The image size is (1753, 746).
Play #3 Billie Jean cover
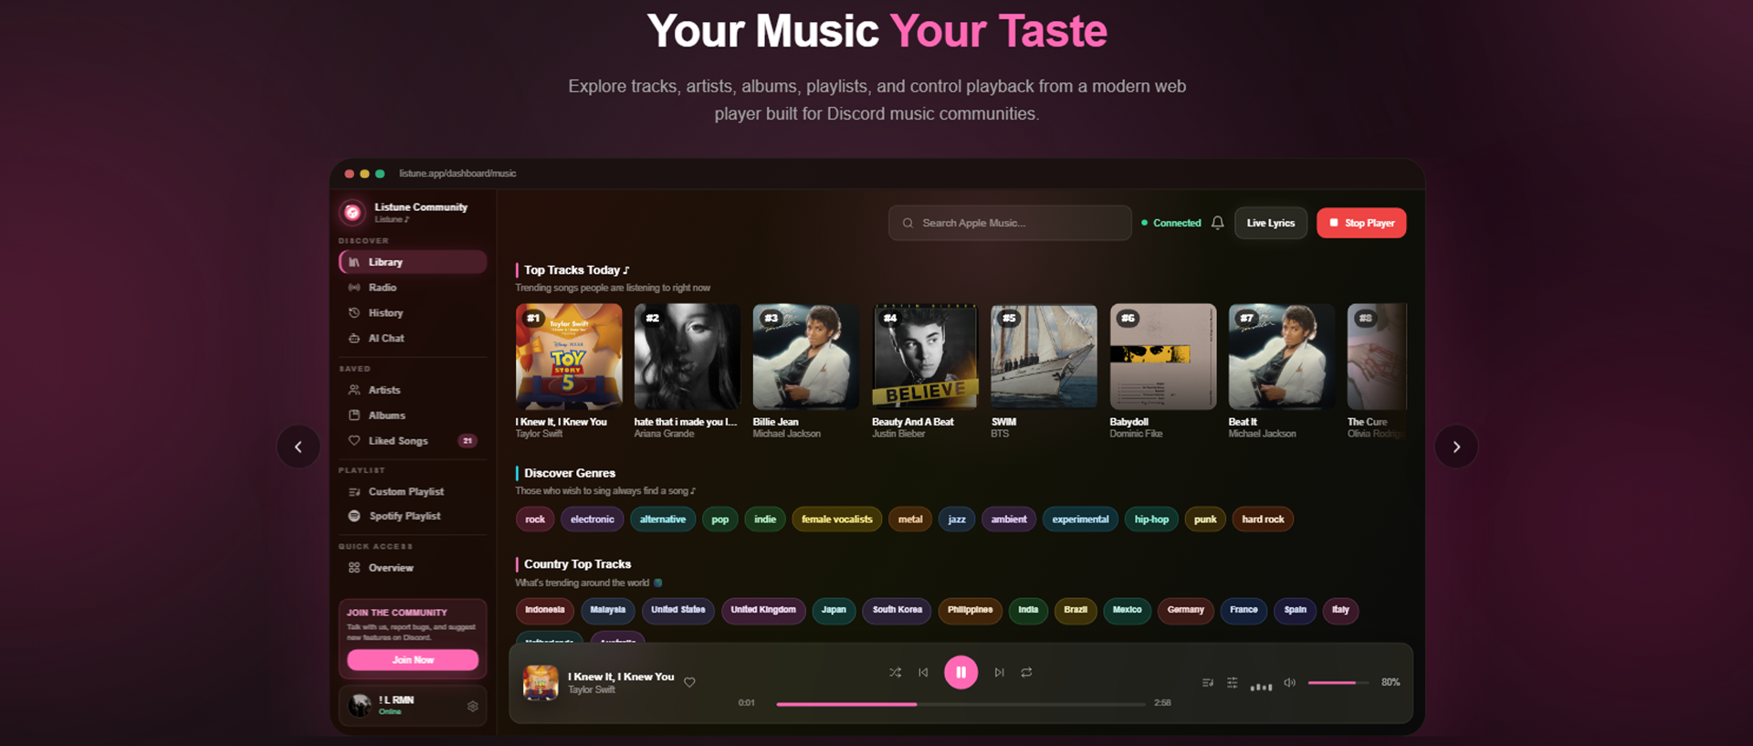806,357
